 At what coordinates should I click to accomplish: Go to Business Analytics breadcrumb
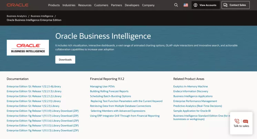[x=17, y=16]
